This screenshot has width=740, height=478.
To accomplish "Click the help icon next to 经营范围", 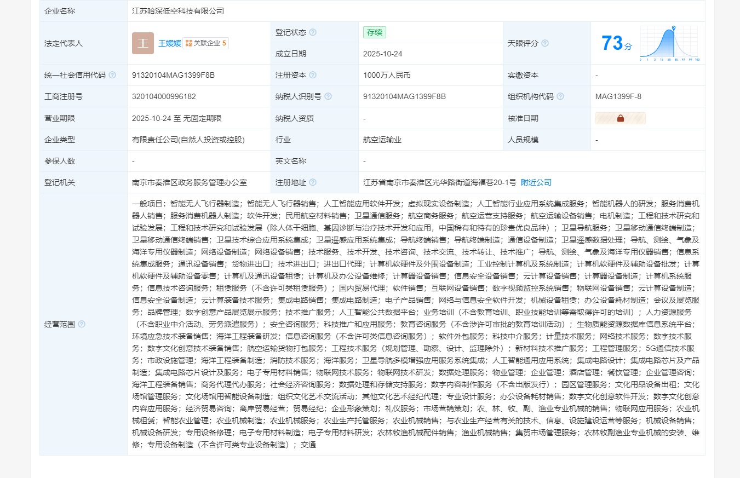I will coord(81,324).
